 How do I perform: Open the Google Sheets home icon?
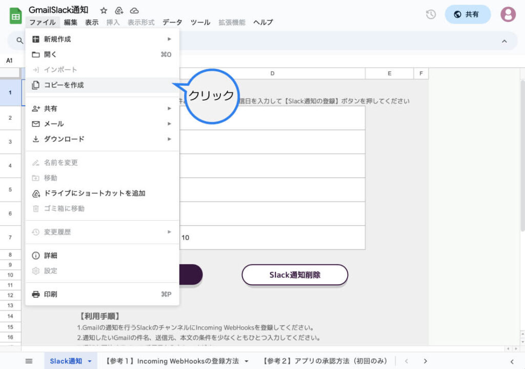click(x=15, y=16)
